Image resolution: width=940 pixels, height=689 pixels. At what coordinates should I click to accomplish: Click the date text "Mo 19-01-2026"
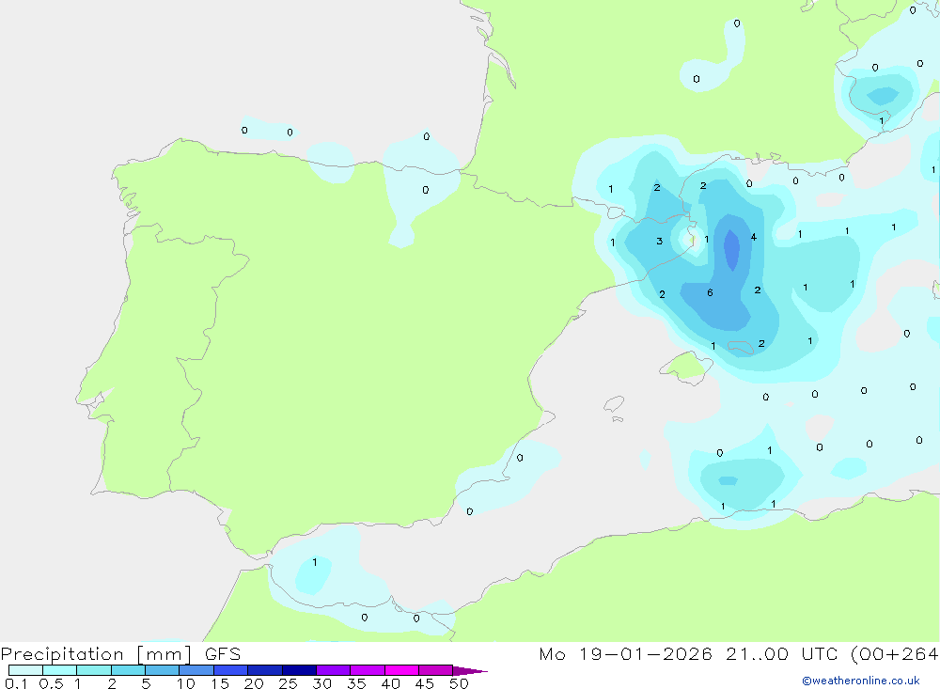(625, 654)
